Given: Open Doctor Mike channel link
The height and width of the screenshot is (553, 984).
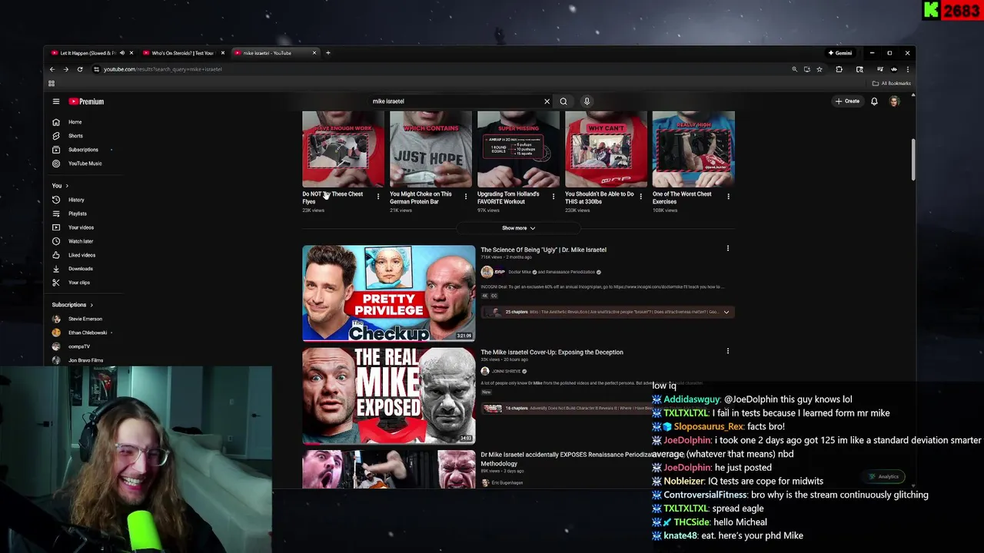Looking at the screenshot, I should tap(520, 272).
